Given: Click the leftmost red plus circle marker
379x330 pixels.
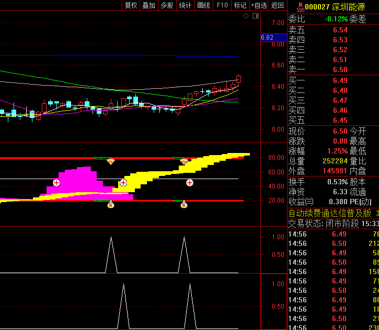Looking at the screenshot, I should pyautogui.click(x=56, y=183).
